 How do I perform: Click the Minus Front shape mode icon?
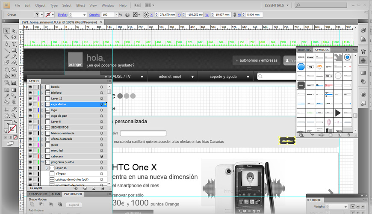tap(41, 204)
